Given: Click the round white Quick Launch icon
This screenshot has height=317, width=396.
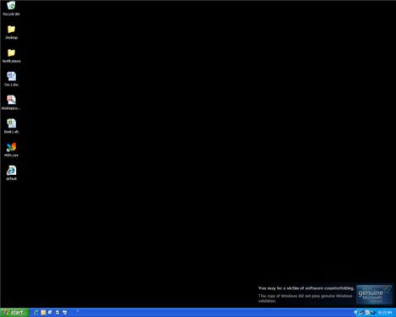Looking at the screenshot, I should pyautogui.click(x=57, y=313).
